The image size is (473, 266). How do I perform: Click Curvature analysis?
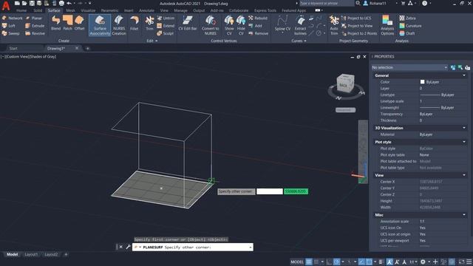pos(410,26)
